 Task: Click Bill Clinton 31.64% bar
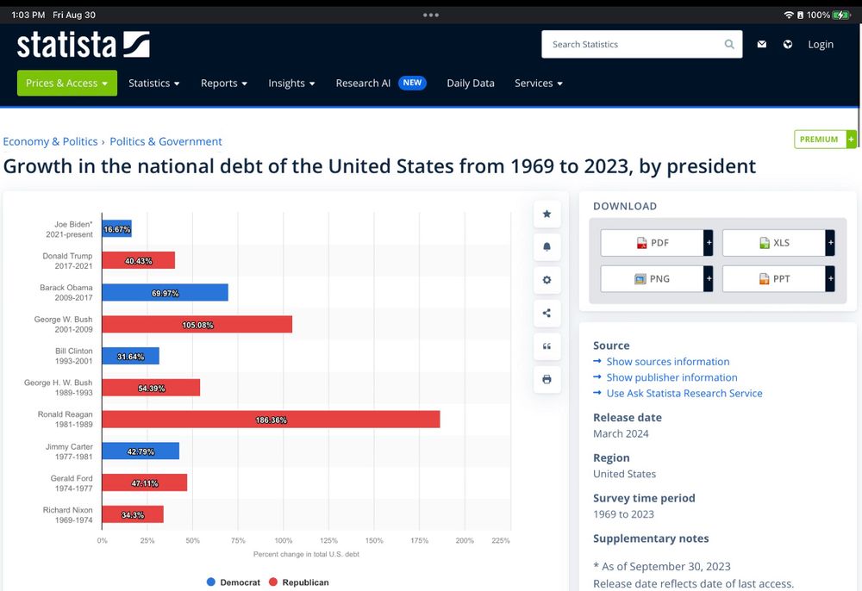tap(131, 356)
